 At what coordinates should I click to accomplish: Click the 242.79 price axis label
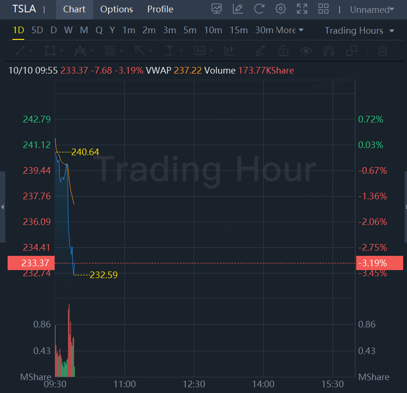click(x=37, y=119)
